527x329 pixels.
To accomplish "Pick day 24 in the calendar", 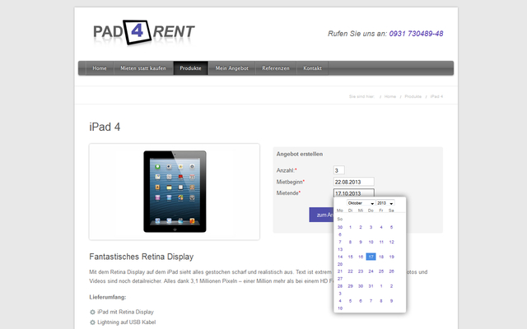I will 371,271.
